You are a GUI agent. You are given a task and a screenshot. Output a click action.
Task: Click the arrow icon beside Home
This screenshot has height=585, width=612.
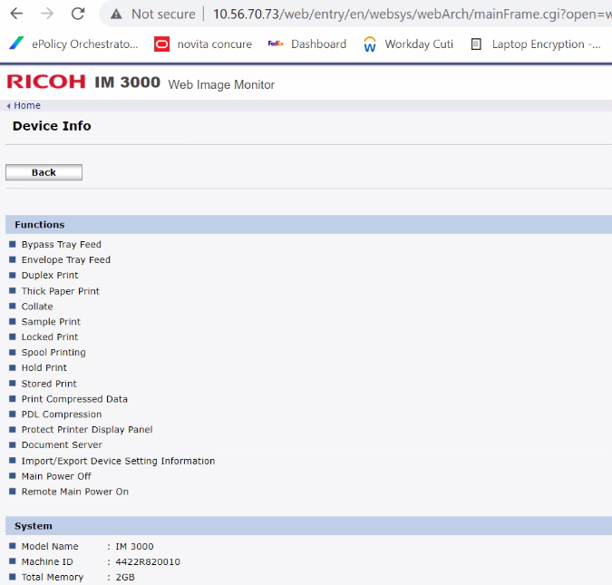click(8, 106)
